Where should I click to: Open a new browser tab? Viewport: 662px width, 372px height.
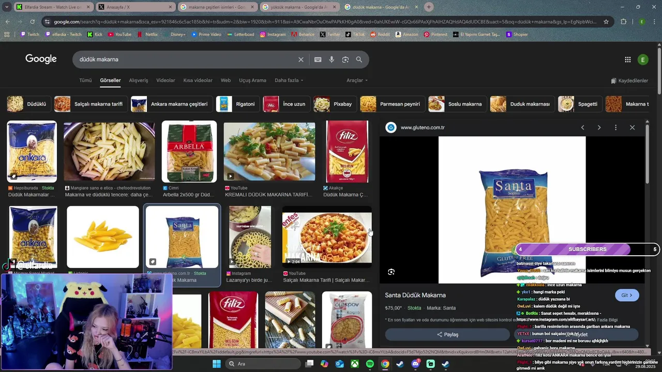pyautogui.click(x=429, y=7)
